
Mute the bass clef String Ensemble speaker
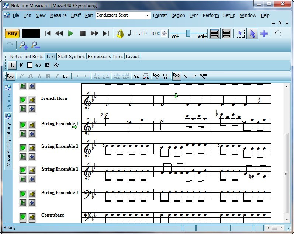[32, 194]
